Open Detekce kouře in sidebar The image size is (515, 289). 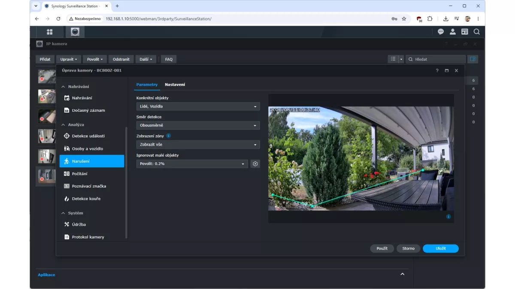(x=92, y=199)
